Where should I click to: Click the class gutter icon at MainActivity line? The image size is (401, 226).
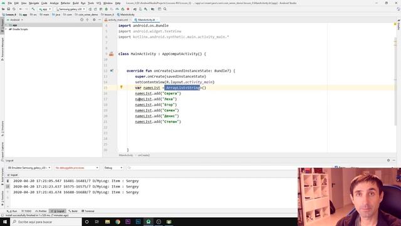[112, 54]
